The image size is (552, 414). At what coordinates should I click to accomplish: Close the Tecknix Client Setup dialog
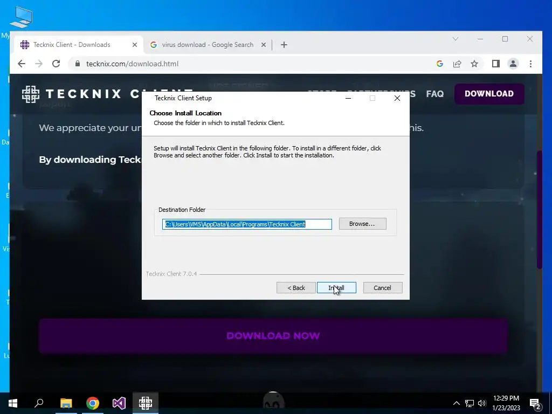[397, 98]
